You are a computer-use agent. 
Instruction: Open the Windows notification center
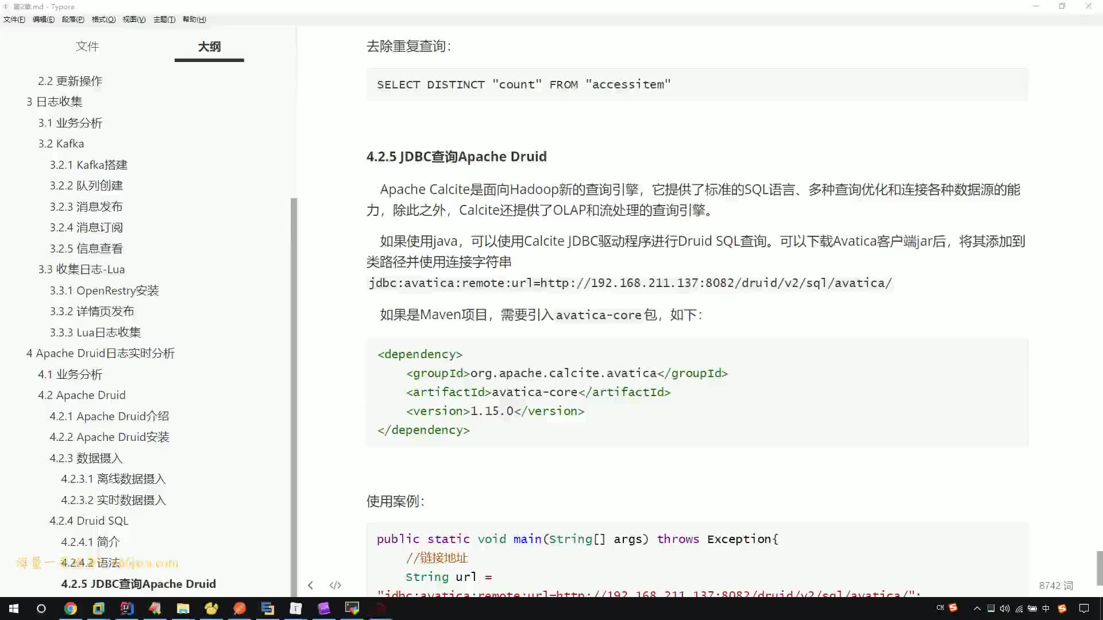coord(1084,609)
